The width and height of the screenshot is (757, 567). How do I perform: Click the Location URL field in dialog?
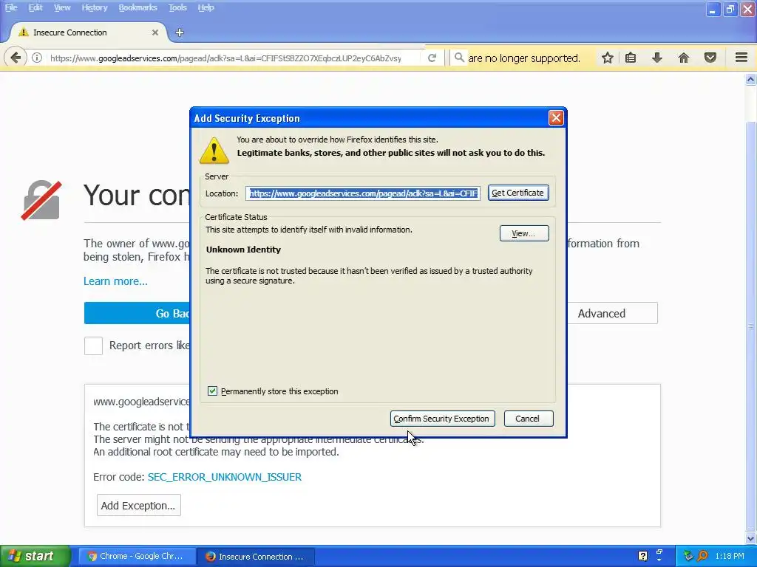pyautogui.click(x=362, y=193)
